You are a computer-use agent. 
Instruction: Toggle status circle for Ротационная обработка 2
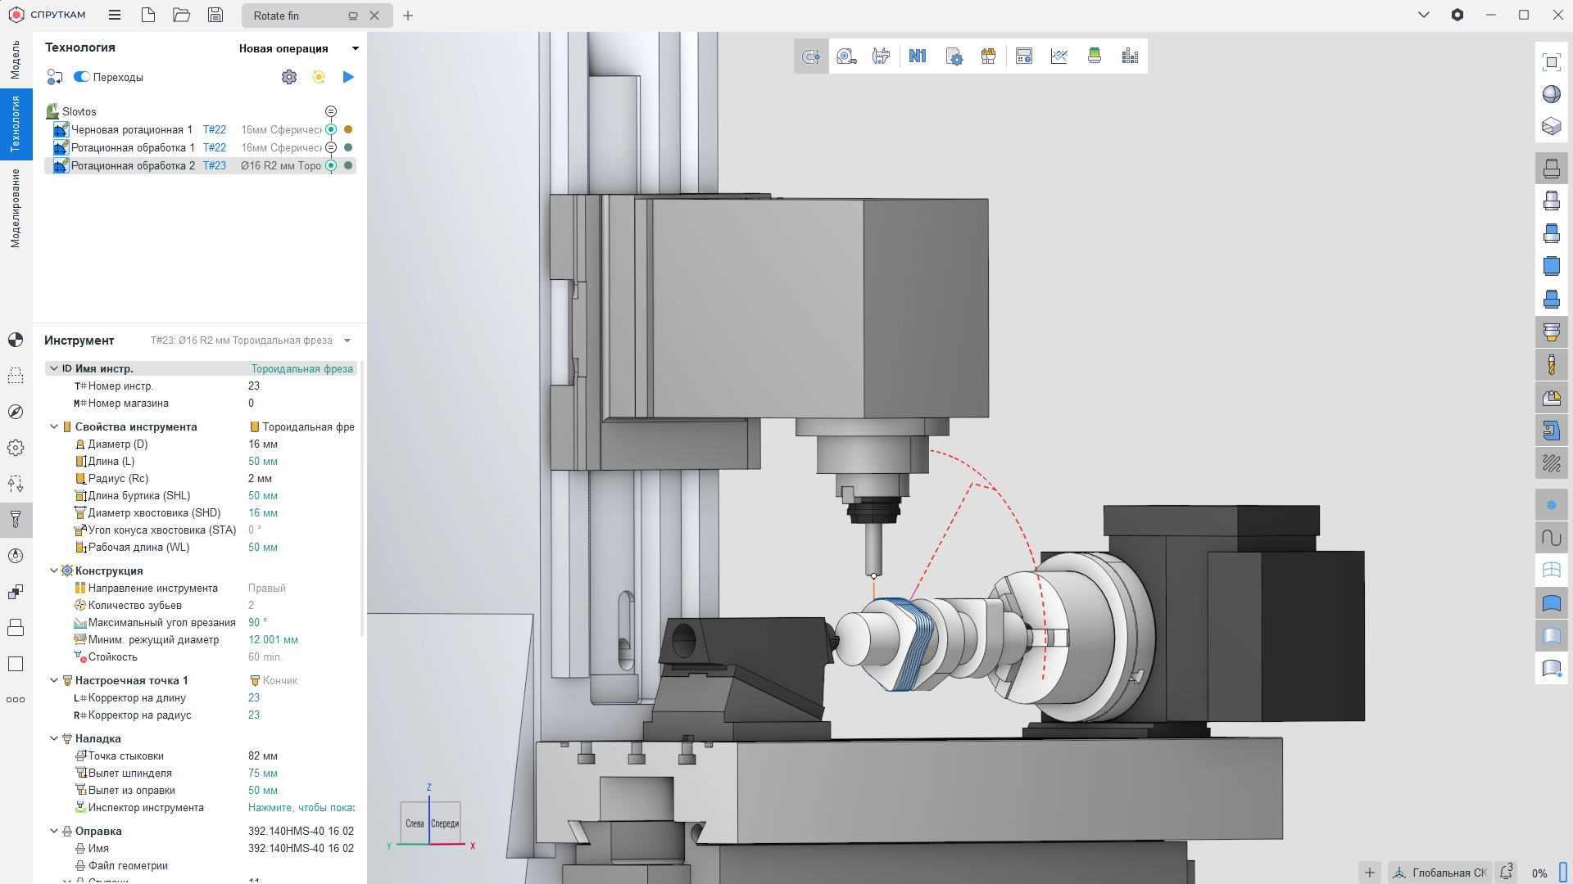(x=331, y=165)
